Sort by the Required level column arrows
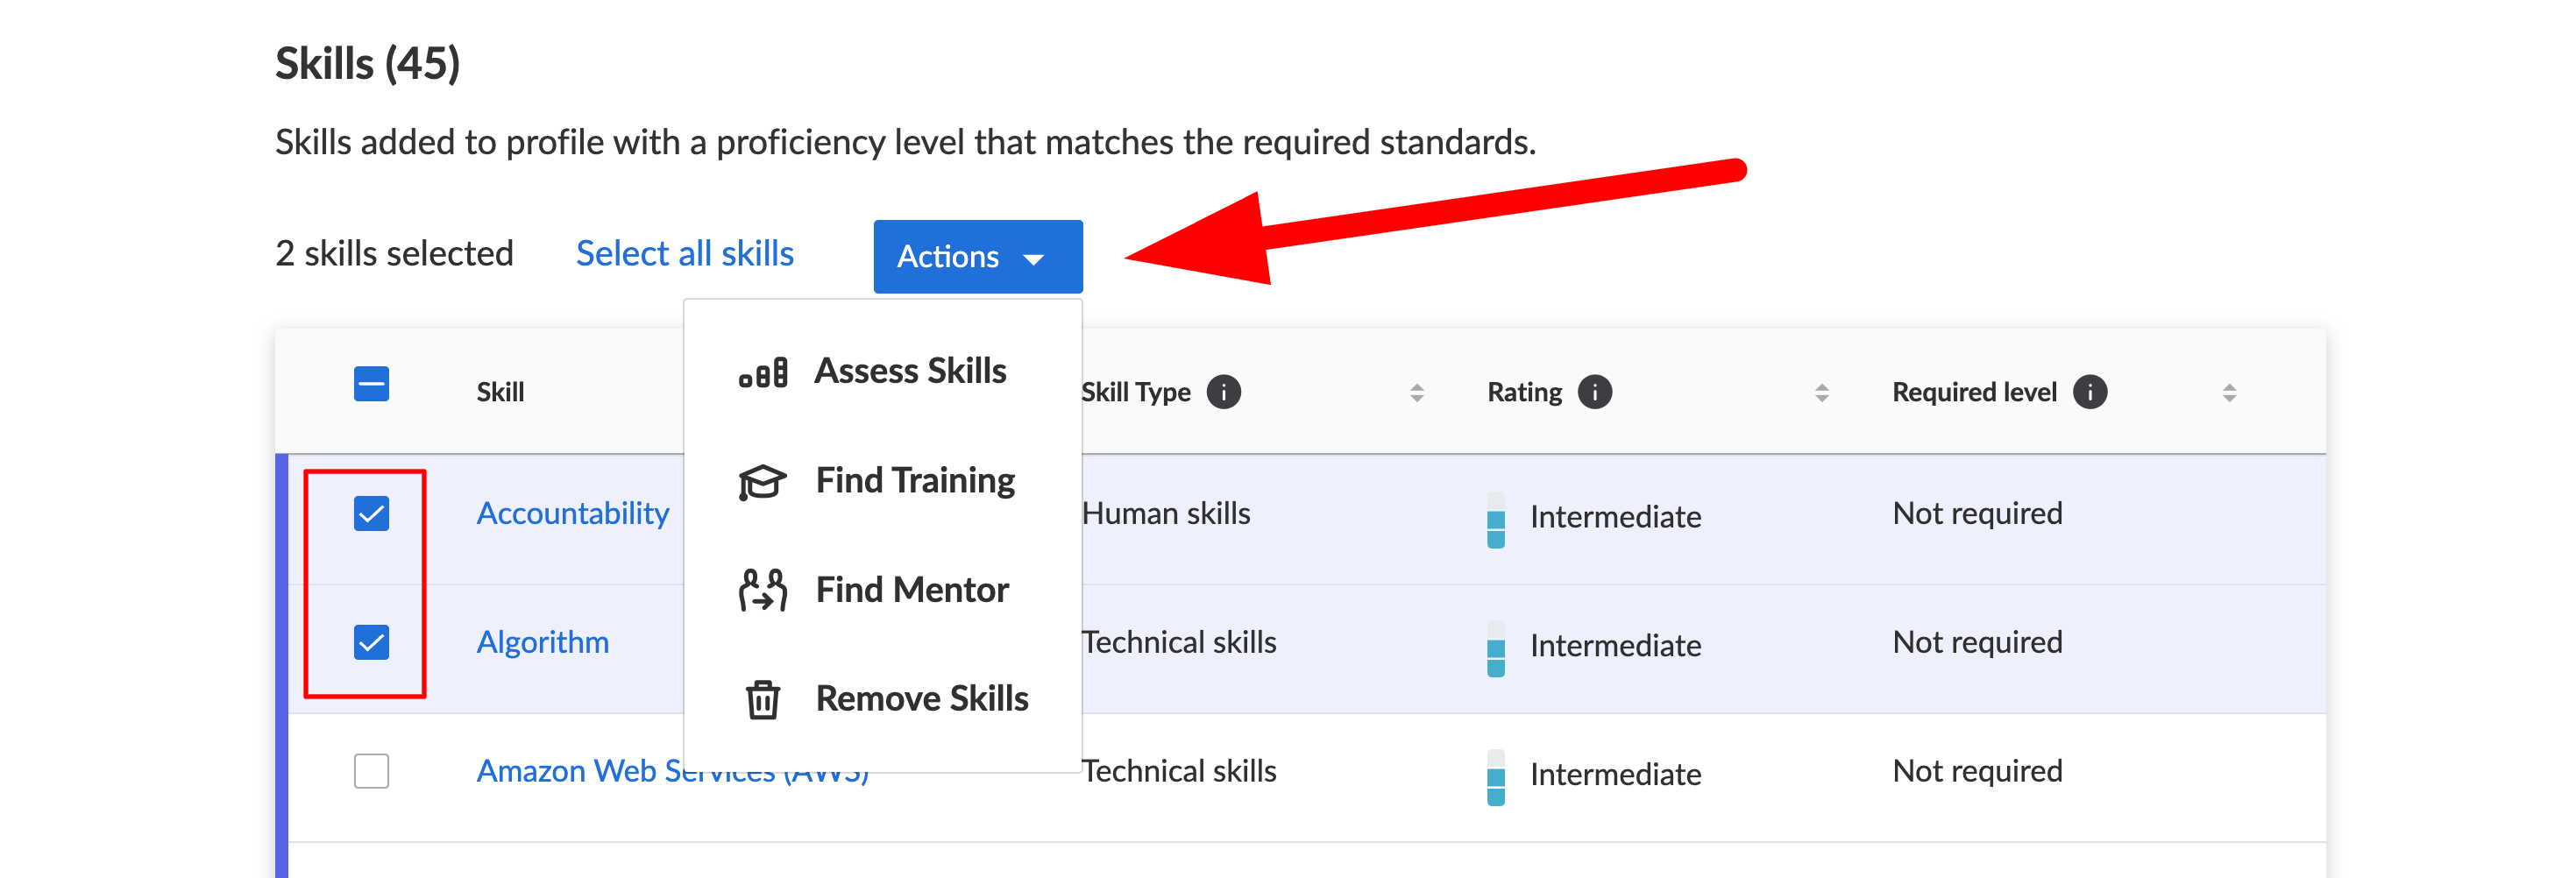Viewport: 2576px width, 878px height. click(2228, 393)
